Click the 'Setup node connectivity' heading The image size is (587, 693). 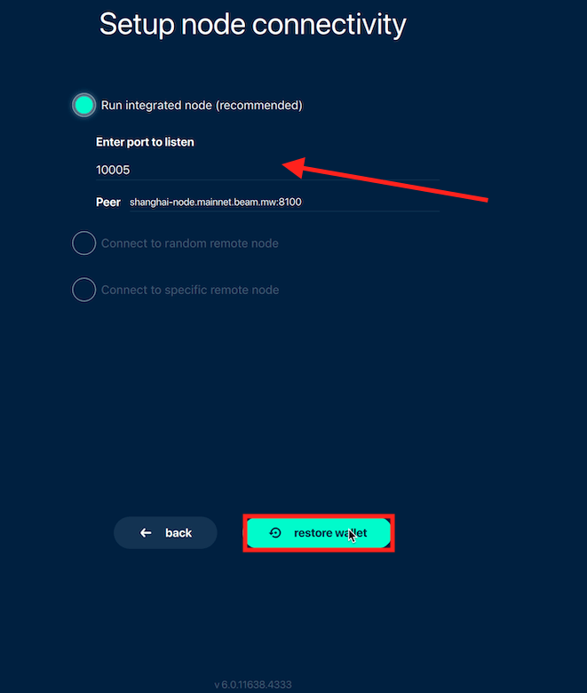click(252, 25)
